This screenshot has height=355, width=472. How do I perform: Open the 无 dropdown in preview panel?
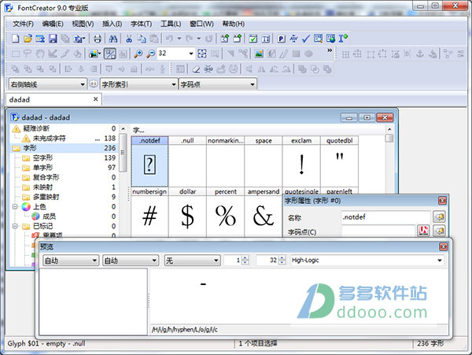192,261
